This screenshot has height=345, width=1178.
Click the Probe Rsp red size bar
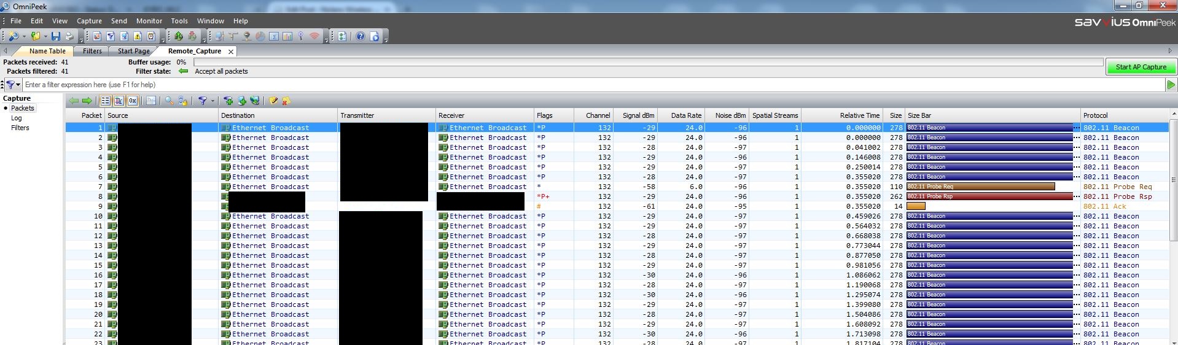989,196
